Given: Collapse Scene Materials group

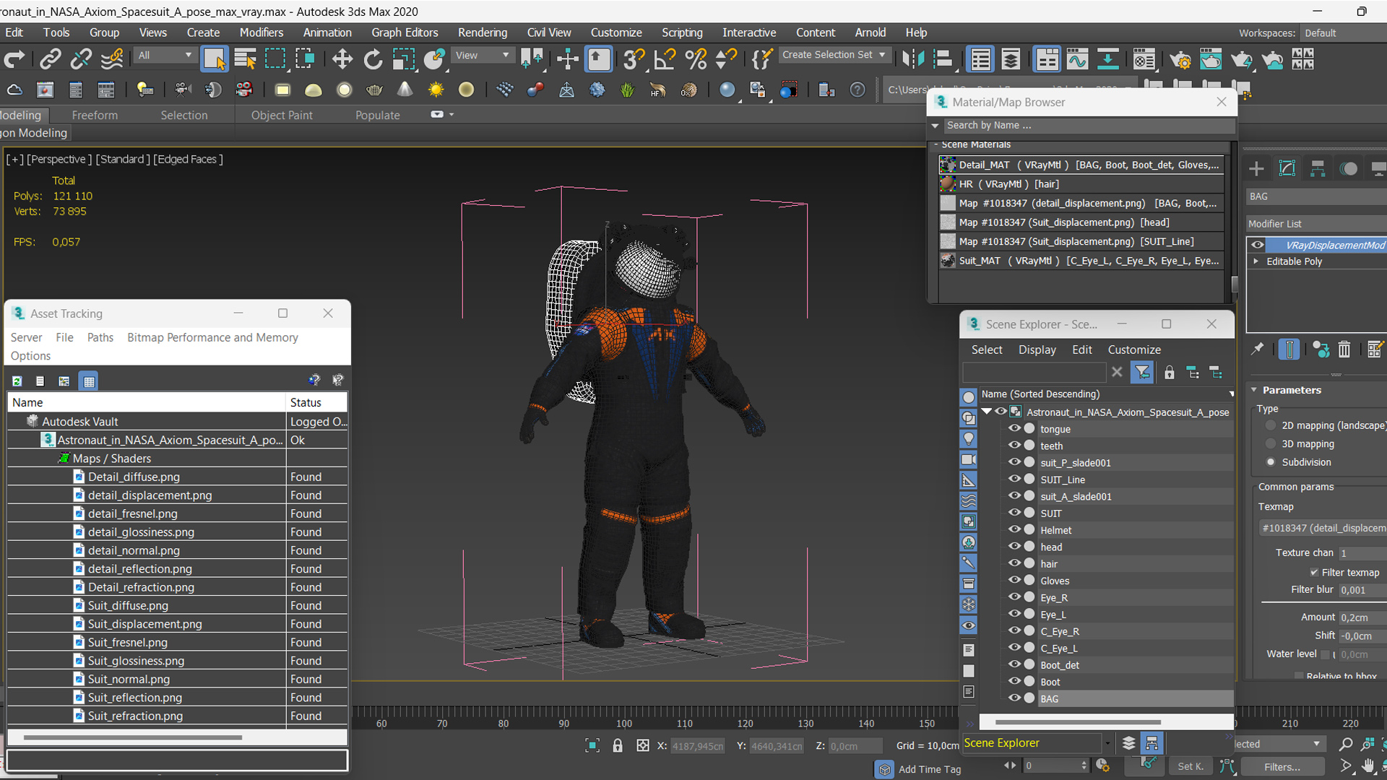Looking at the screenshot, I should (936, 144).
